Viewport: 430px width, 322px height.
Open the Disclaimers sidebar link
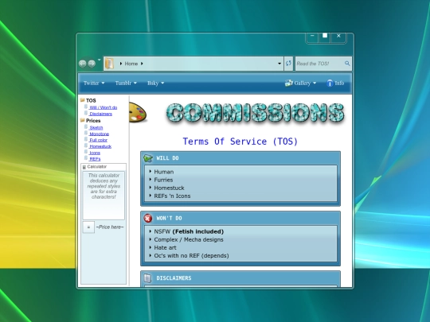tap(100, 114)
